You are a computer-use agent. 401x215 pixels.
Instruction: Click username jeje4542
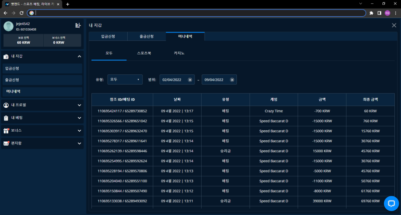click(23, 24)
